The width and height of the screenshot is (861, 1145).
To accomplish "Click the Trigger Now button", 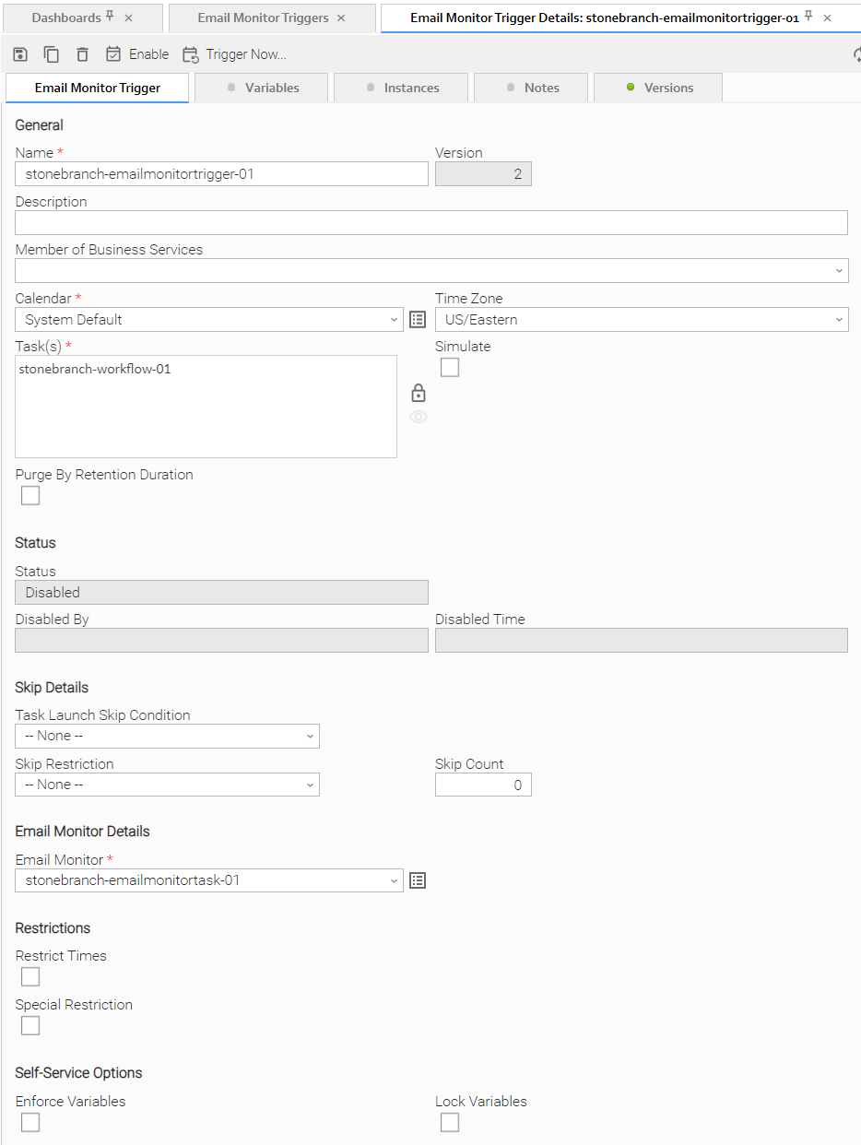I will point(234,54).
